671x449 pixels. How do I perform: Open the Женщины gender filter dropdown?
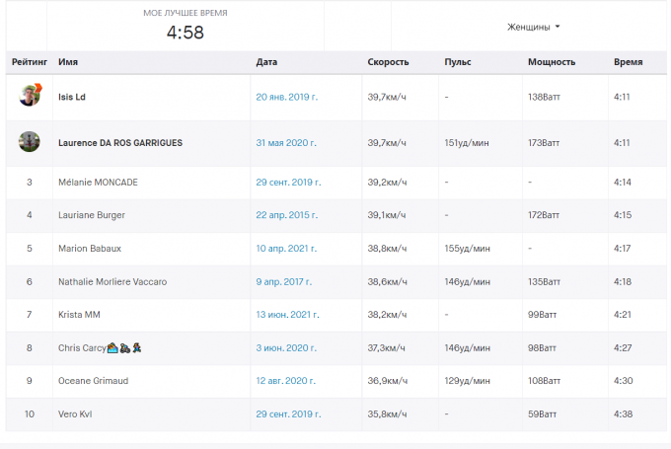point(533,27)
